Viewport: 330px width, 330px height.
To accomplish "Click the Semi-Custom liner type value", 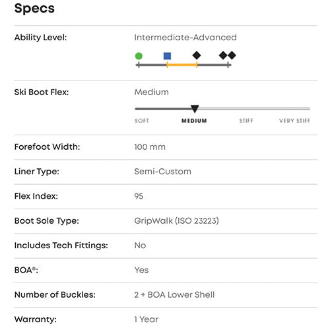I will point(162,172).
